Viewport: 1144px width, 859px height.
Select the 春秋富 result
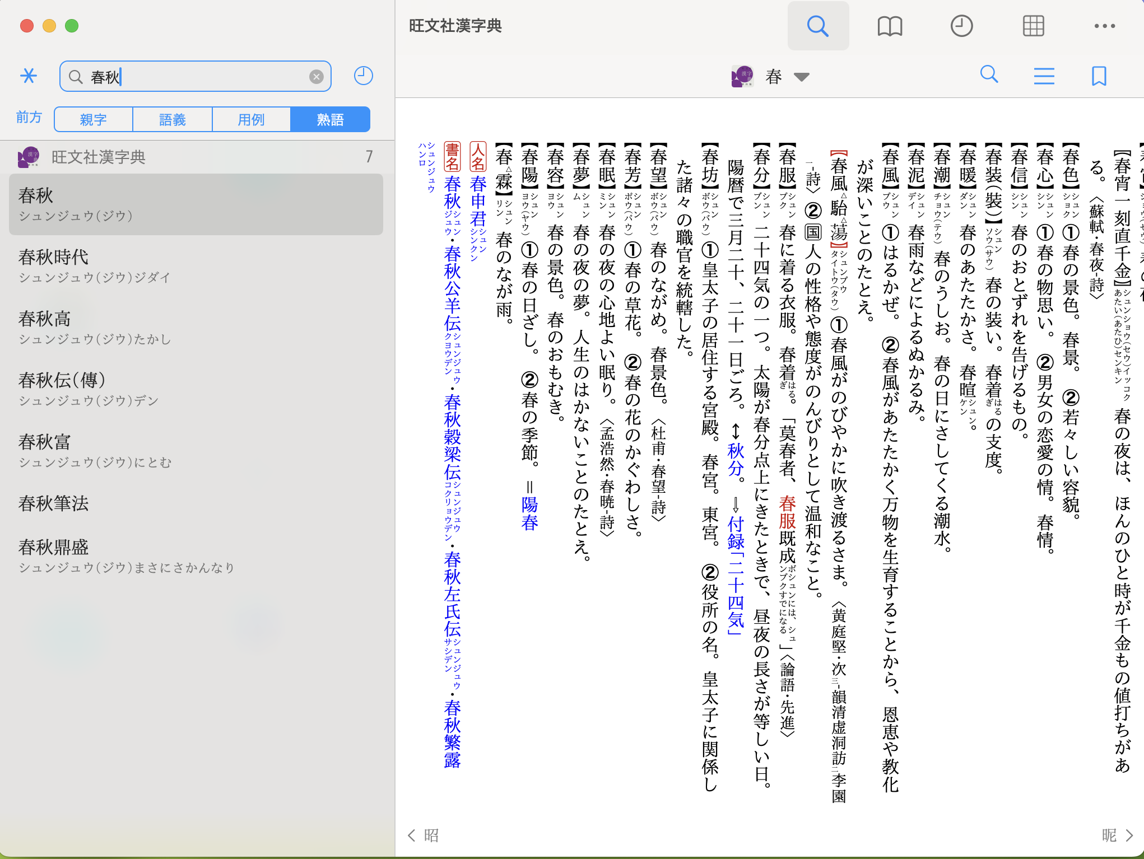pyautogui.click(x=196, y=451)
